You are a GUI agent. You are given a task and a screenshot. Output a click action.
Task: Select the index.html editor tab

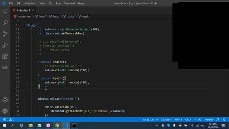pyautogui.click(x=23, y=10)
